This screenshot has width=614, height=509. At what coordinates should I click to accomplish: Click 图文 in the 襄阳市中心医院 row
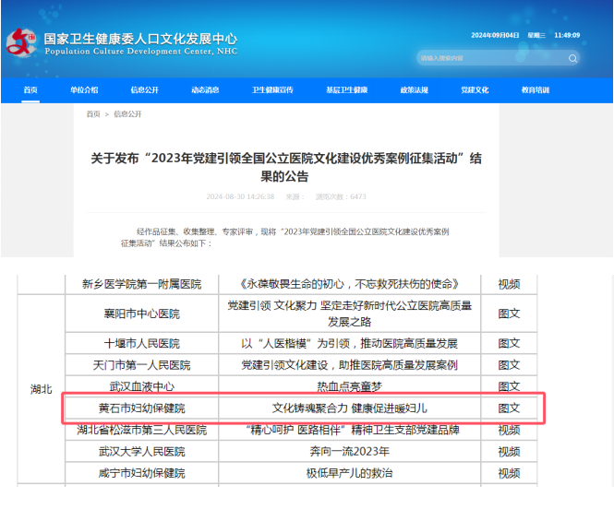[x=509, y=314]
